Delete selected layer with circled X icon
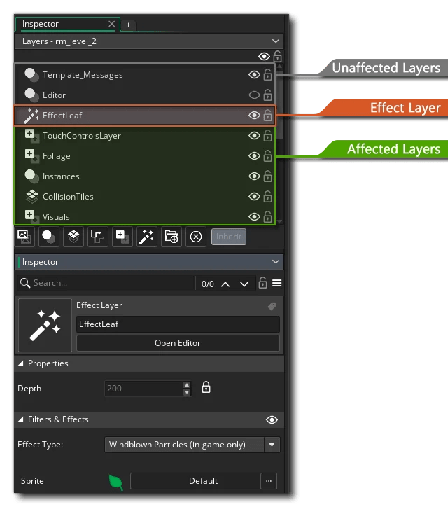Image resolution: width=448 pixels, height=507 pixels. click(195, 237)
